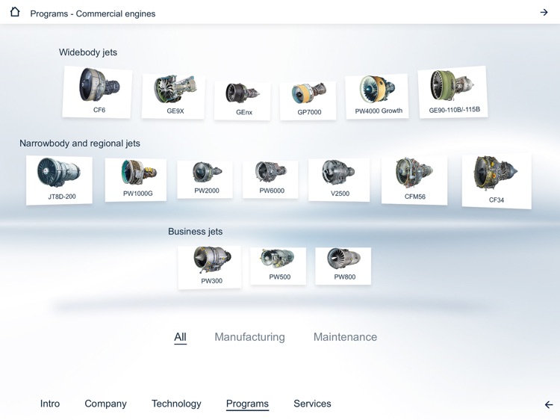560x420 pixels.
Task: Filter engines by Manufacturing
Action: pos(249,337)
